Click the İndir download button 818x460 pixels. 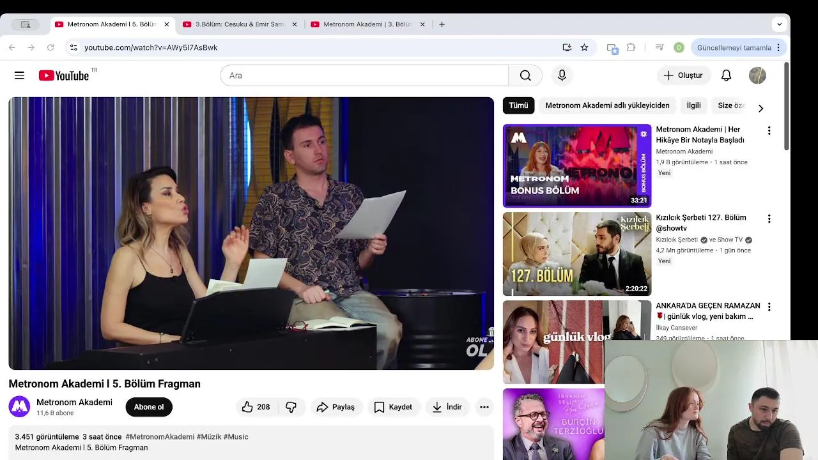447,407
